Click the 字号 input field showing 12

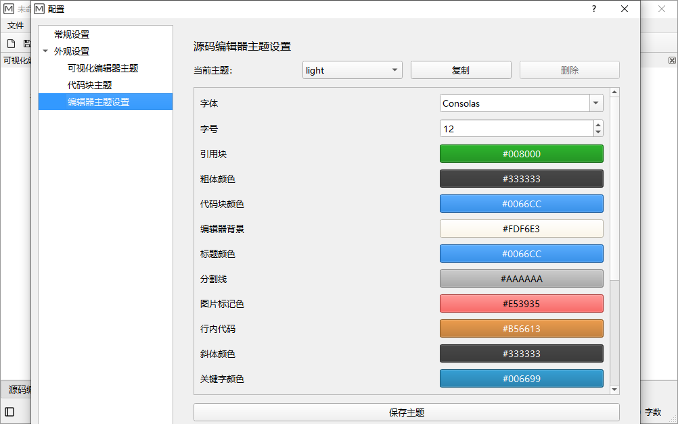[517, 128]
